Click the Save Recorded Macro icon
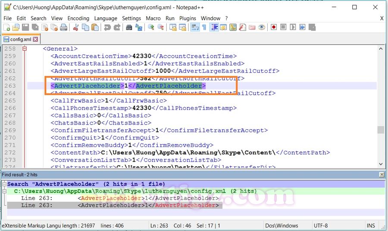The image size is (388, 231). click(312, 27)
